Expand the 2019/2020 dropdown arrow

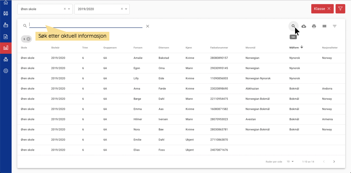click(x=126, y=9)
